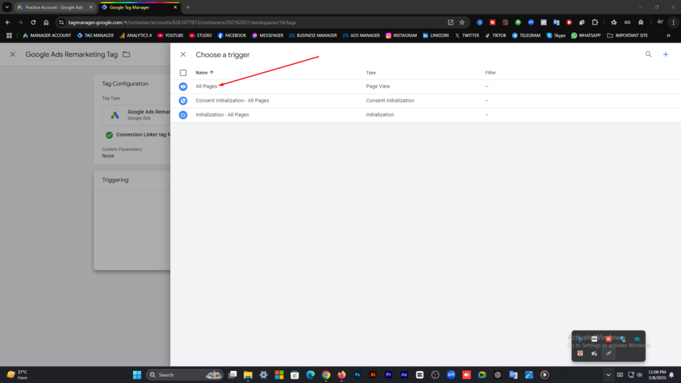Click the Conversion Linker green check icon
The height and width of the screenshot is (383, 681).
coord(109,135)
